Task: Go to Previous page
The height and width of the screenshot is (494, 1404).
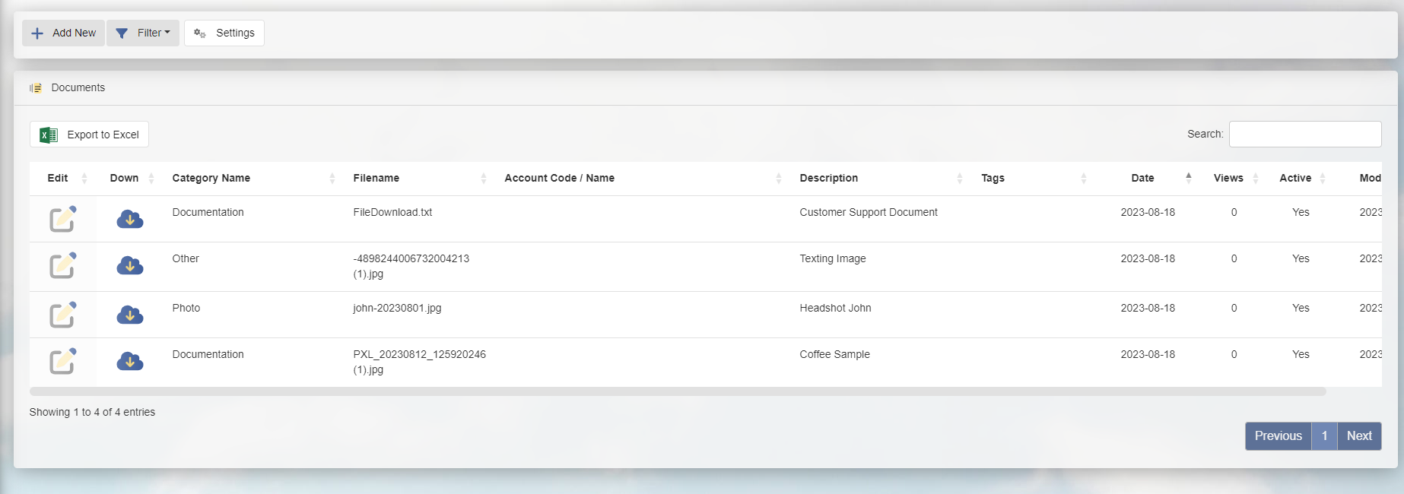Action: [1278, 436]
